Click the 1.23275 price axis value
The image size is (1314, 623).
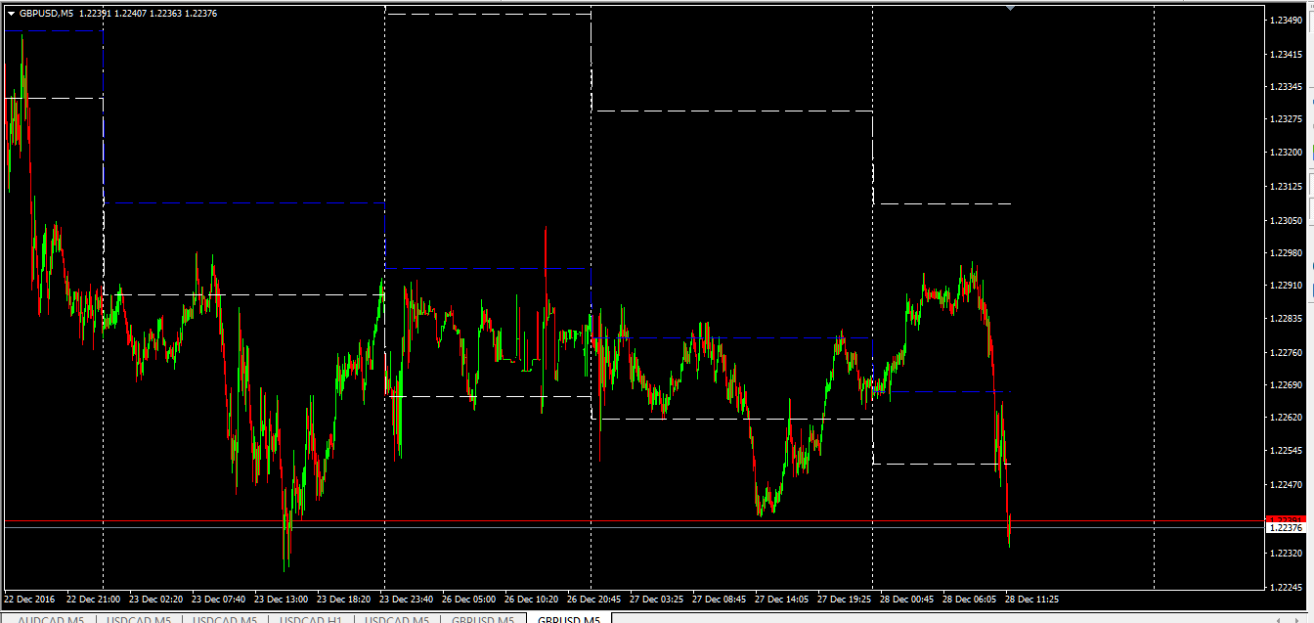pyautogui.click(x=1286, y=119)
